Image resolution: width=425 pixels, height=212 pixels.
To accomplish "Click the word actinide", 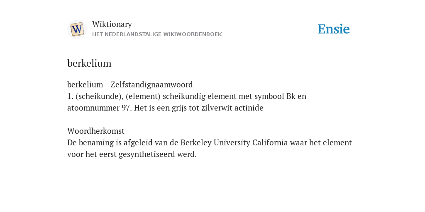I will [x=249, y=108].
